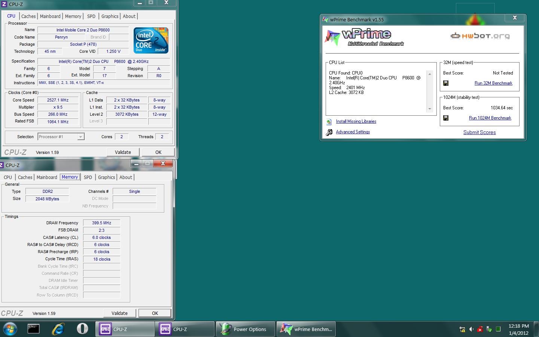539x337 pixels.
Task: Click the FSB:DRAM value 2:3
Action: [101, 230]
